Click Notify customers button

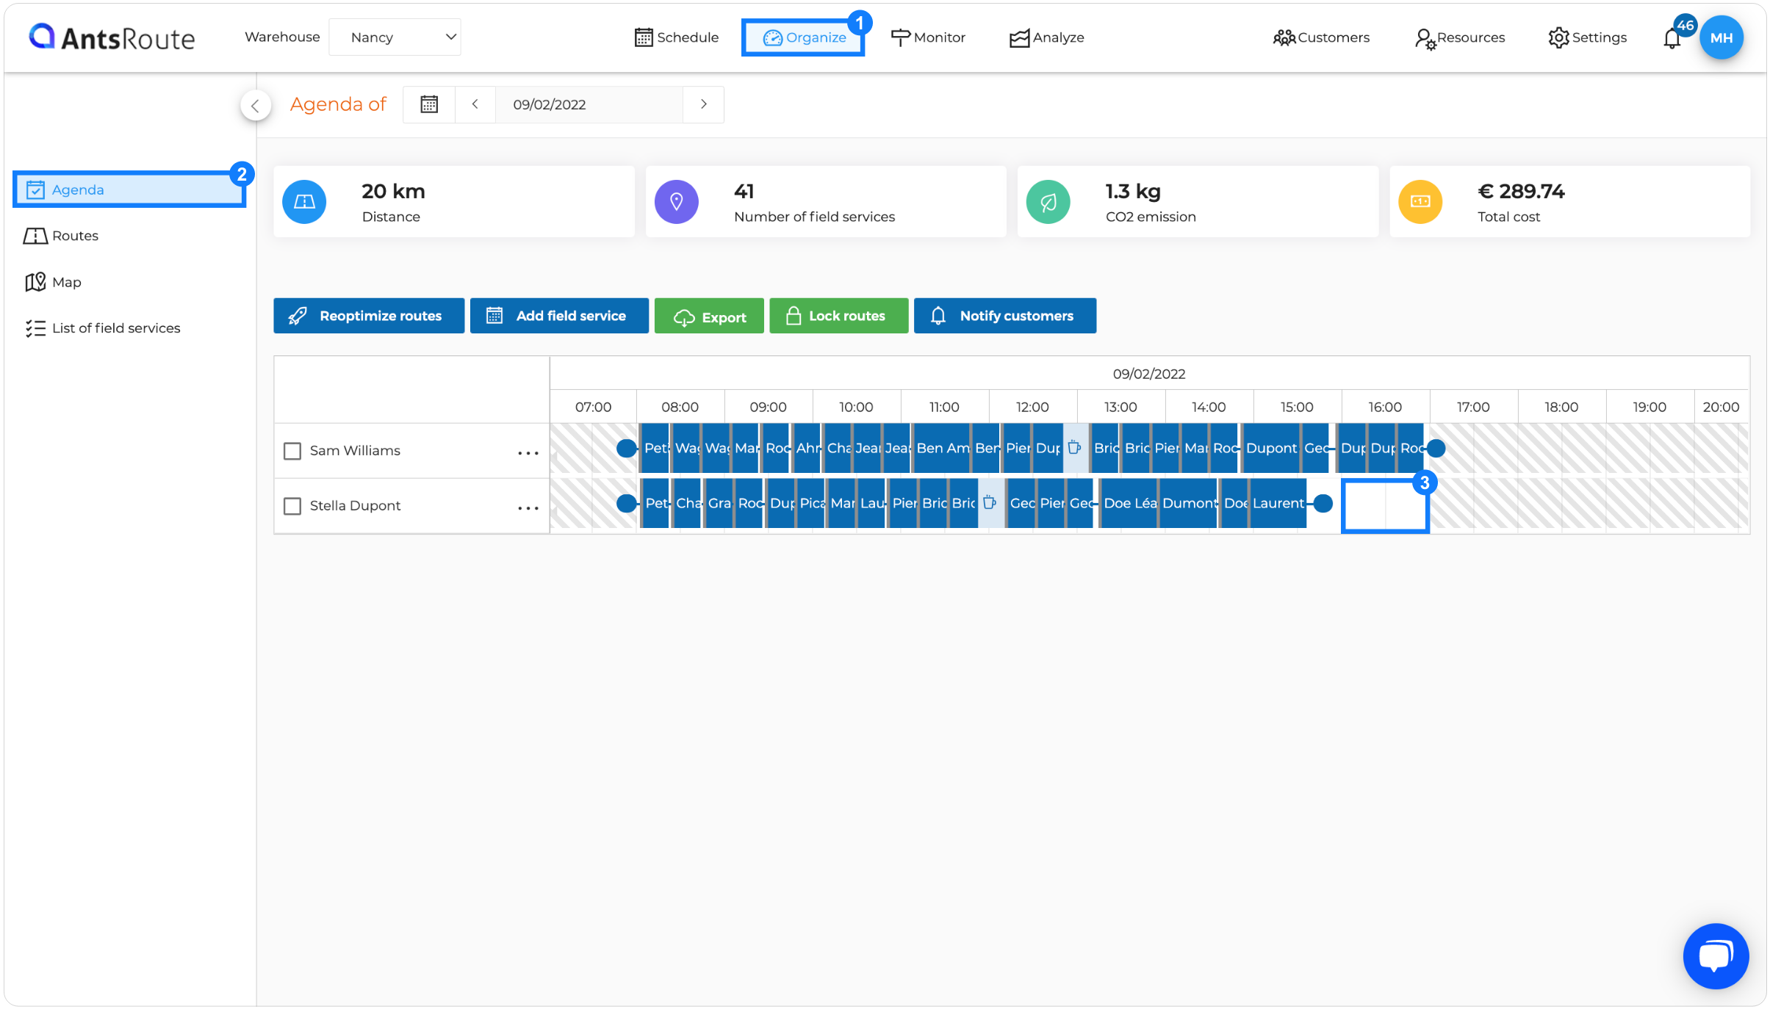pos(1005,316)
